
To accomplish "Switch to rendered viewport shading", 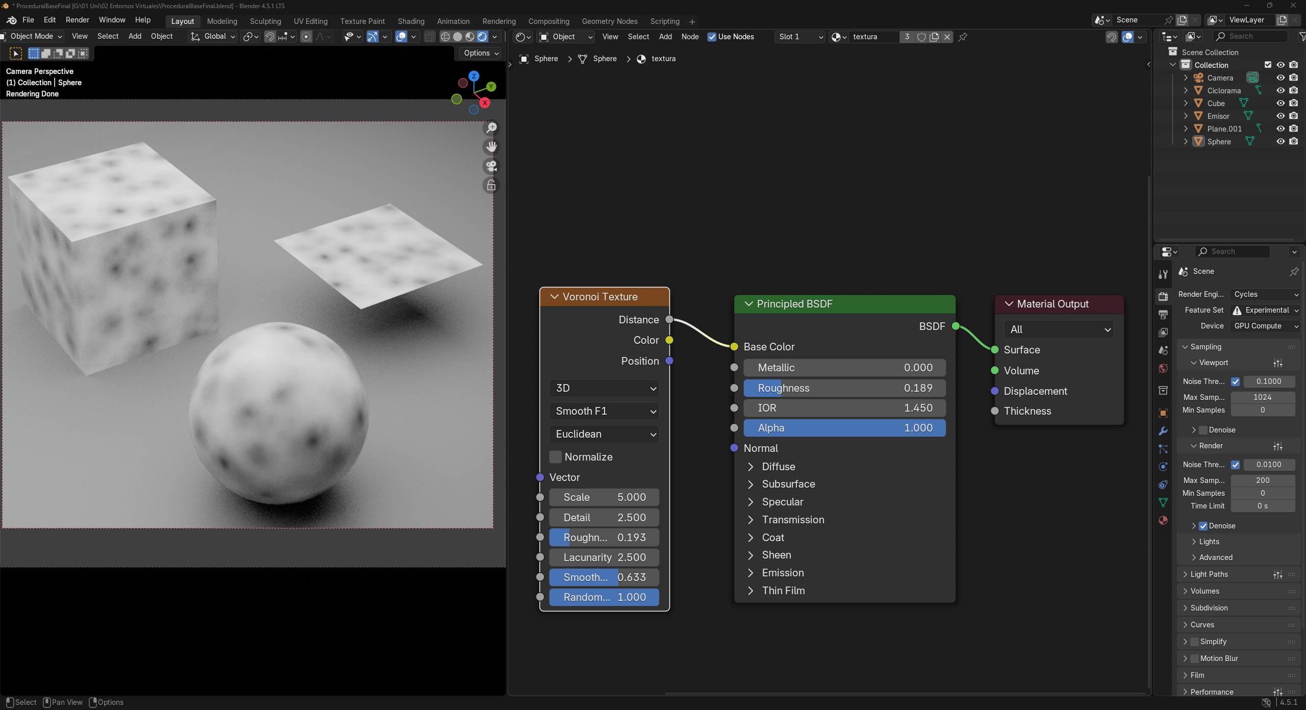I will click(x=482, y=37).
